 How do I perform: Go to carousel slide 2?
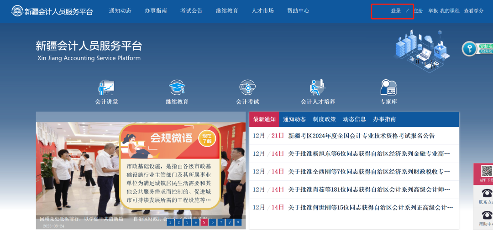178,222
